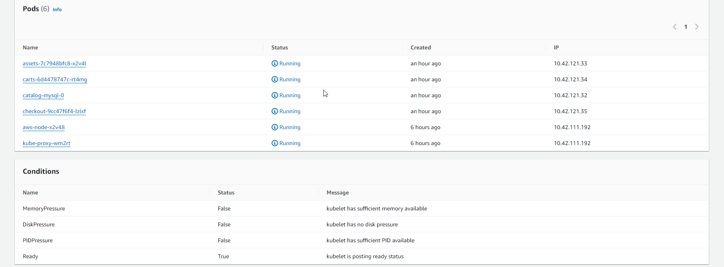Click False status for PIDPressure
This screenshot has height=267, width=724.
tap(224, 240)
